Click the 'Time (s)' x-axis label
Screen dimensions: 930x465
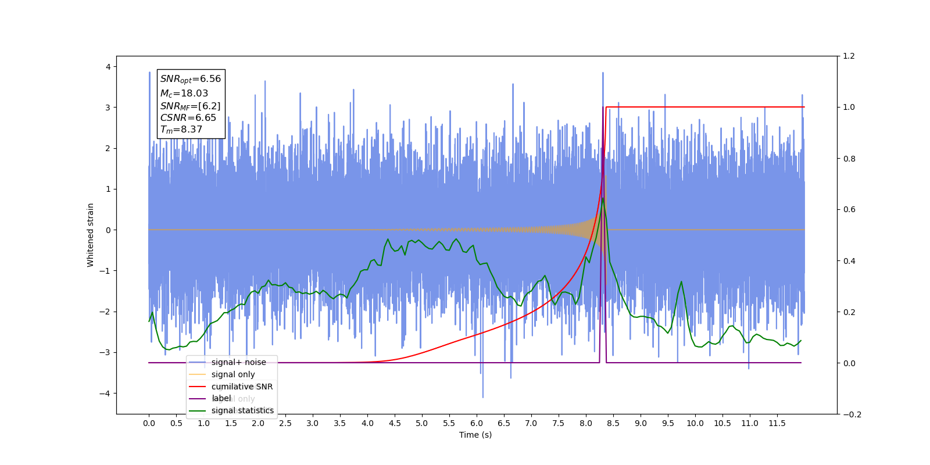[475, 435]
